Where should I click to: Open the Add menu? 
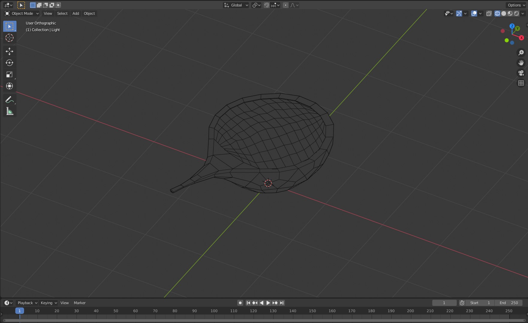76,13
